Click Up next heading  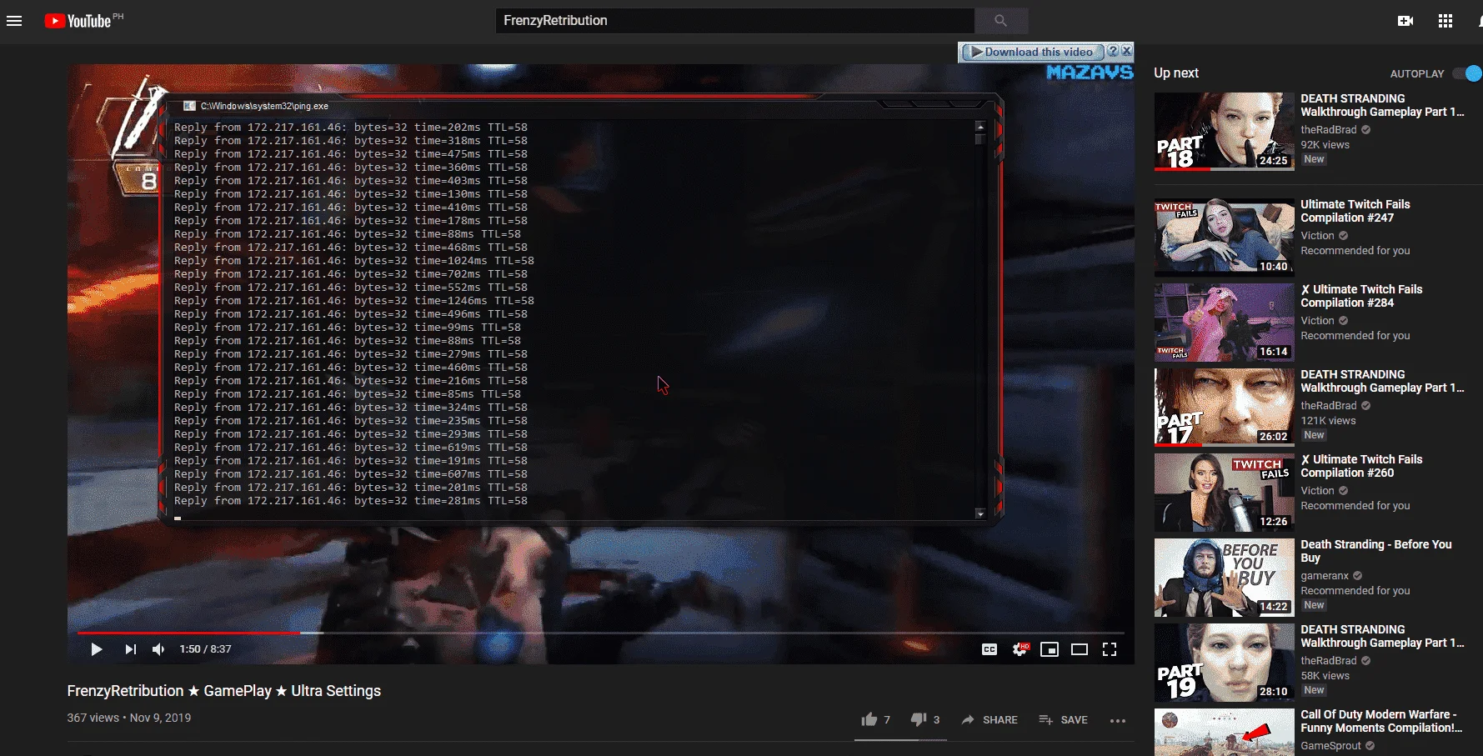point(1176,73)
